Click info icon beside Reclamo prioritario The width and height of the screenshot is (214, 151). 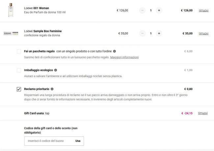tap(52, 89)
